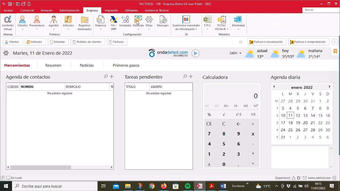Open the Noticias tab
340x191 pixels.
(x=87, y=65)
